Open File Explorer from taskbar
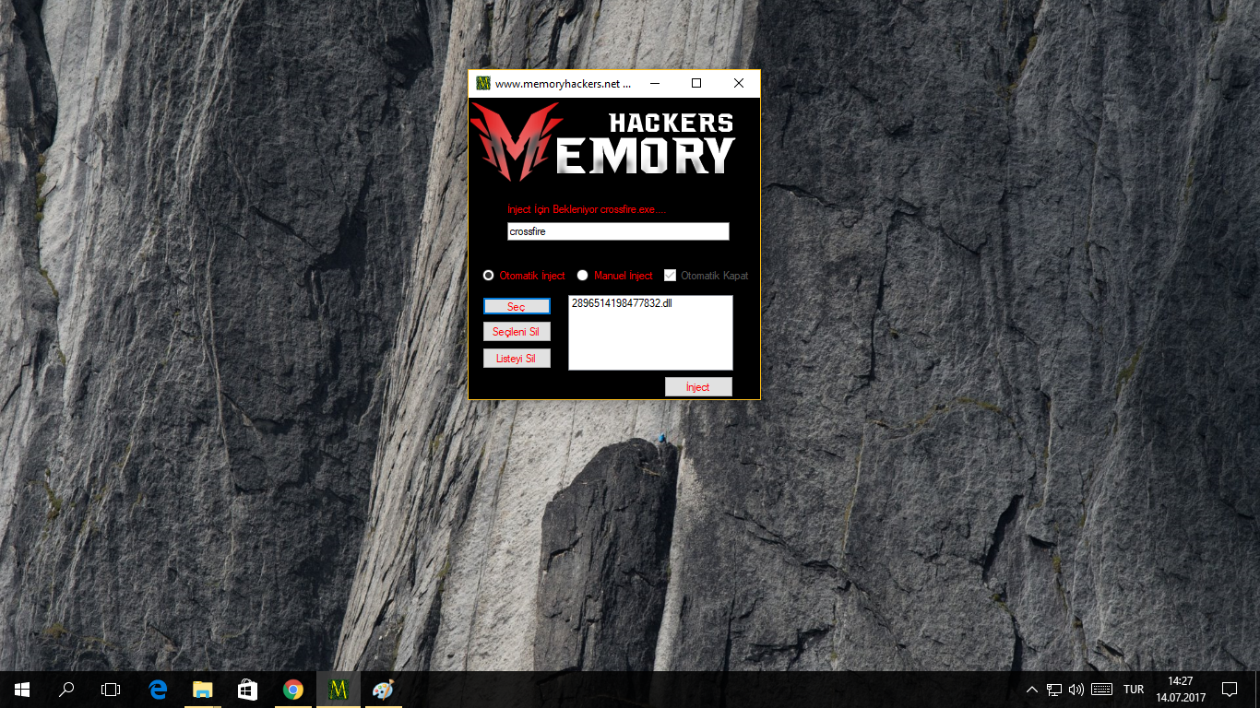1260x708 pixels. click(203, 690)
